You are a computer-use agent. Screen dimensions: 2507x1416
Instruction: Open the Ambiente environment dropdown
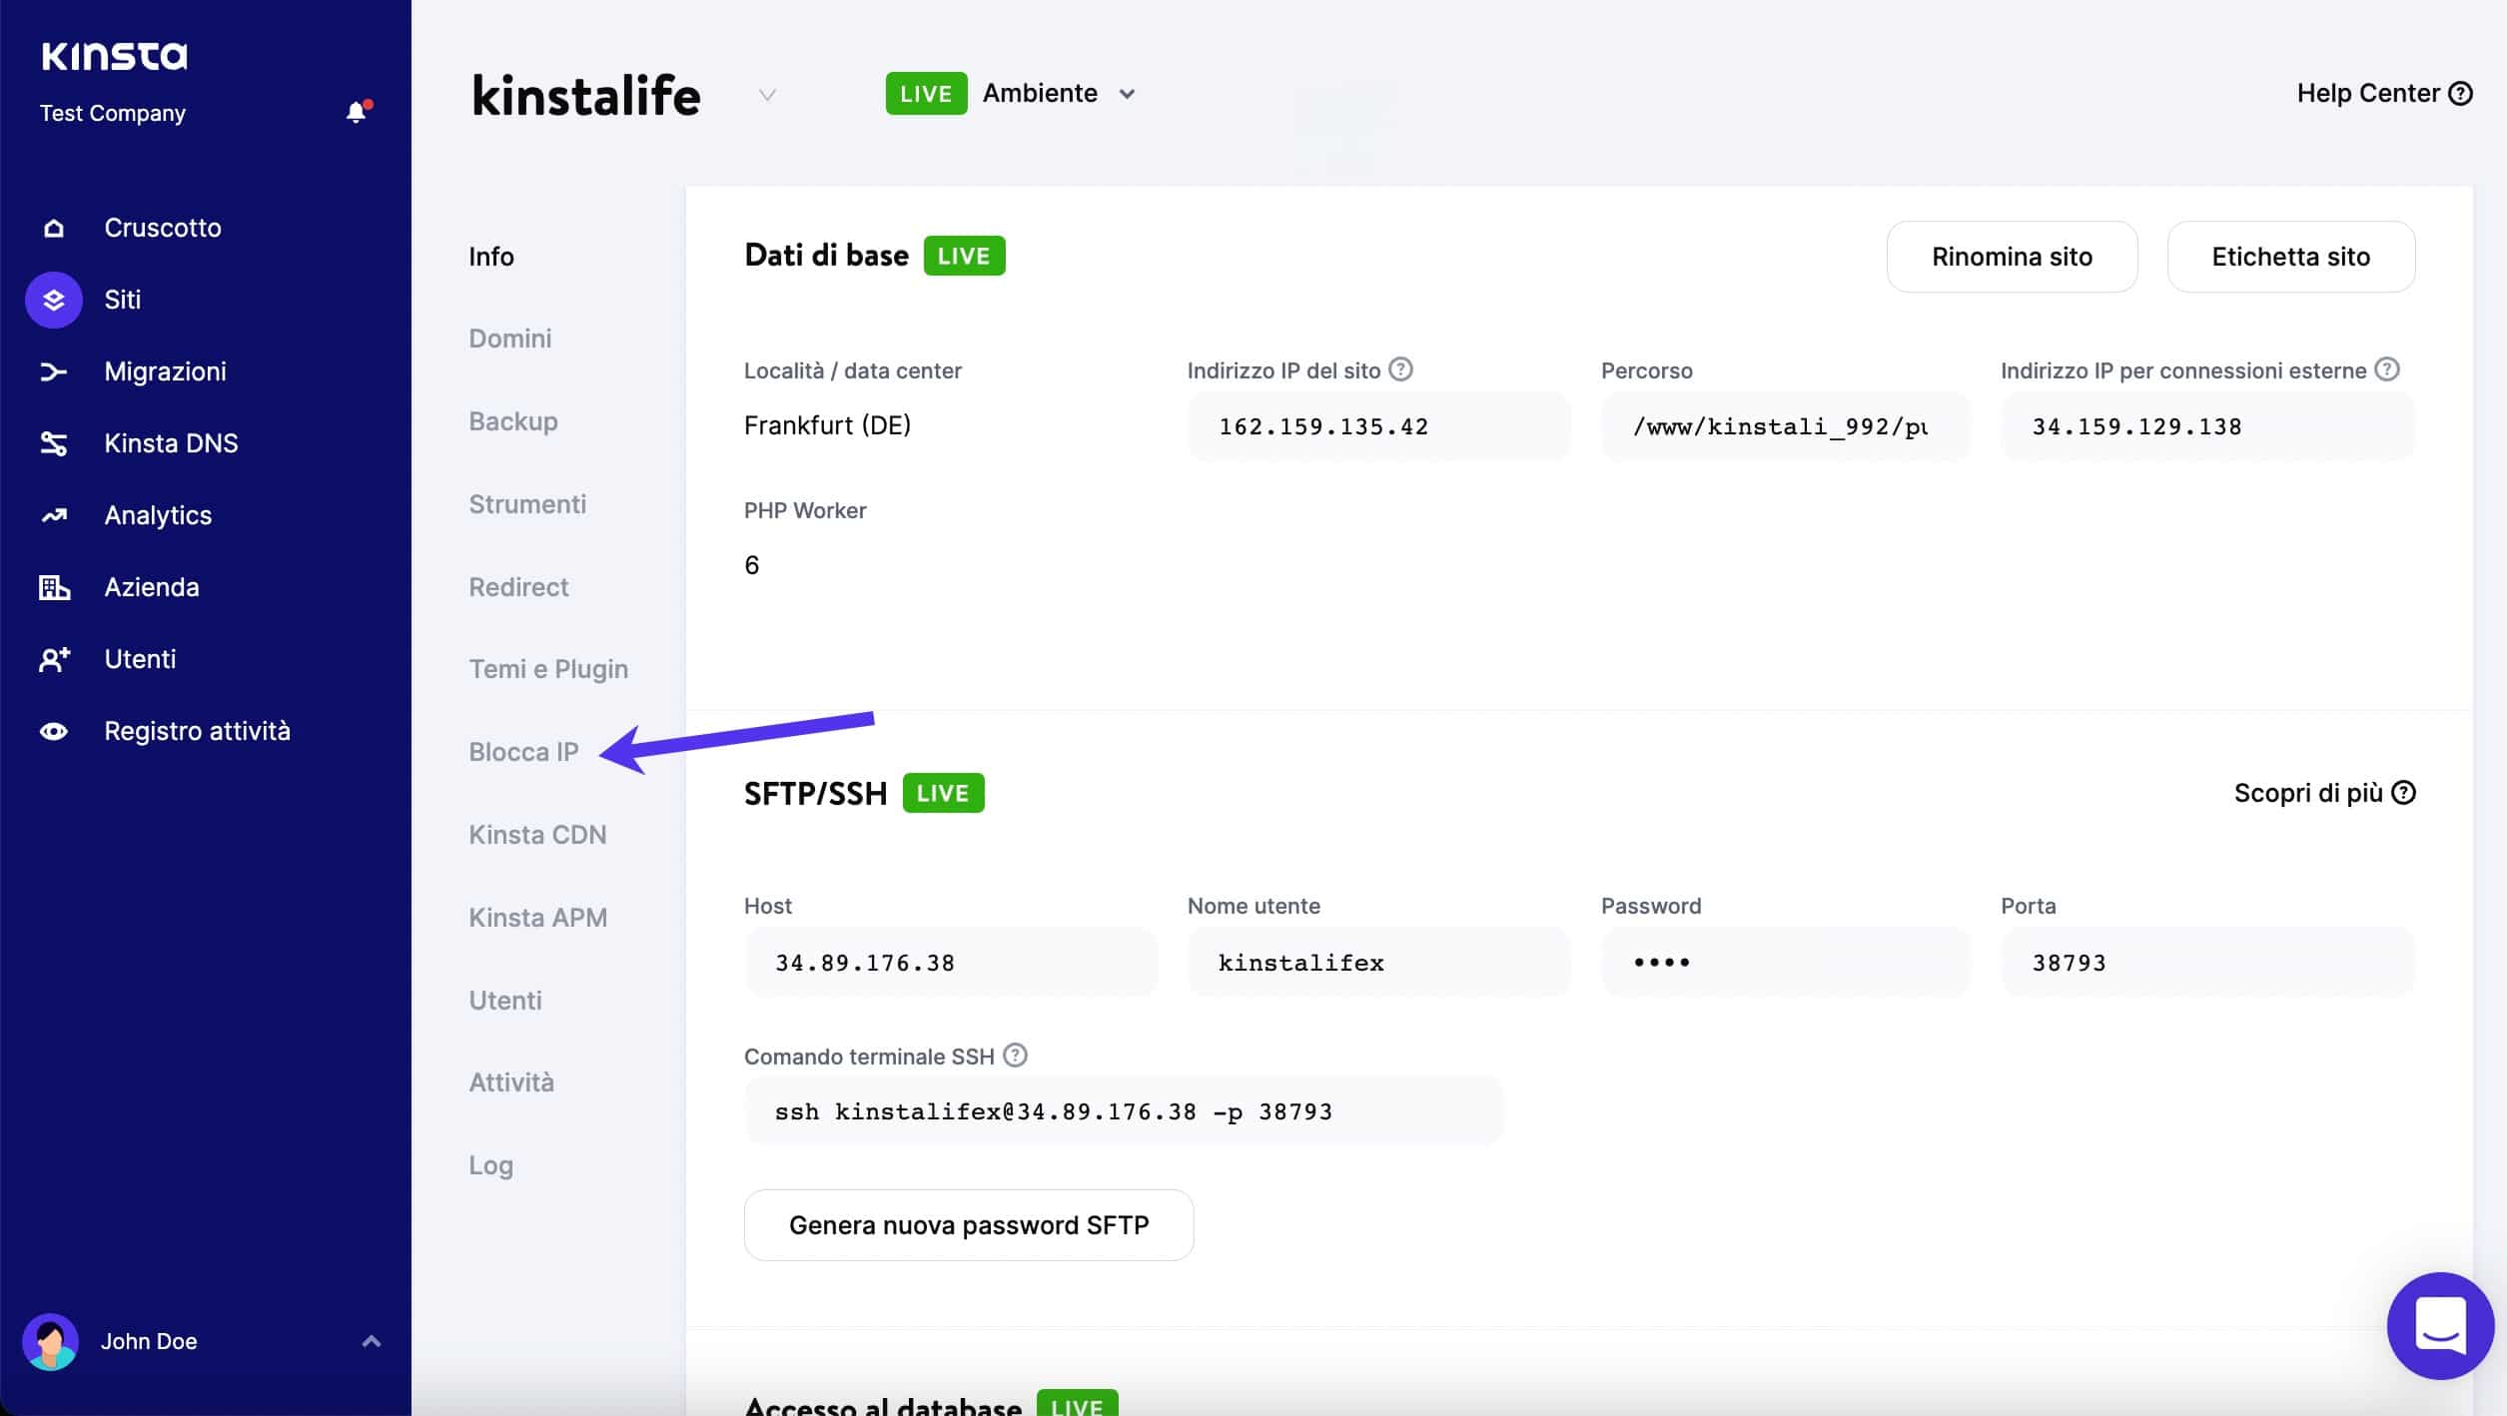point(1128,93)
